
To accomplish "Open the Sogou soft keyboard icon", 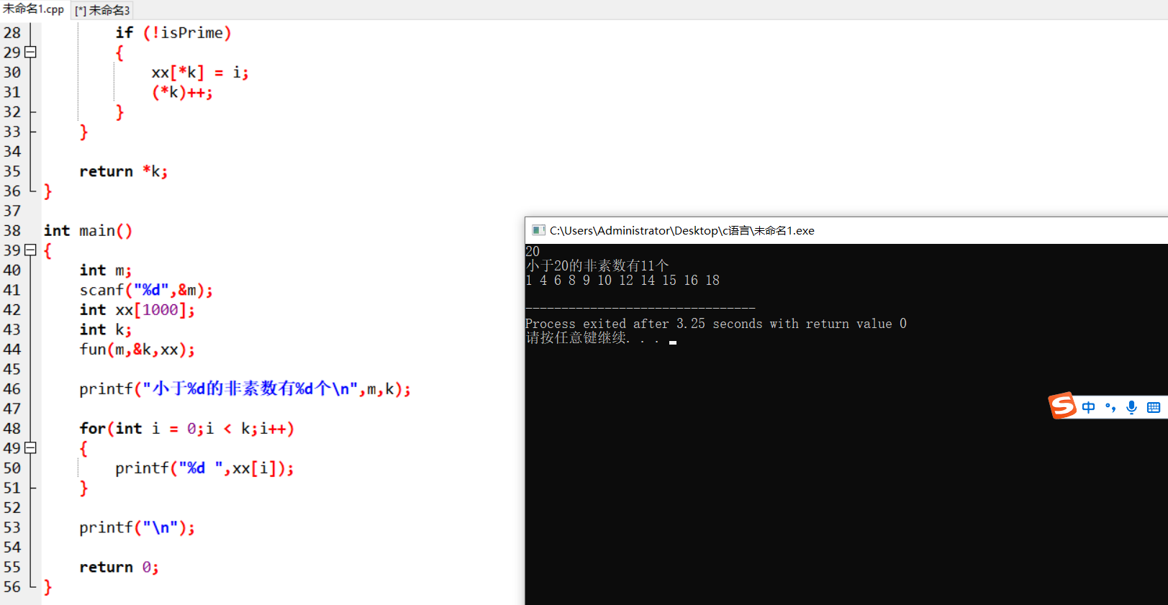I will [1153, 407].
